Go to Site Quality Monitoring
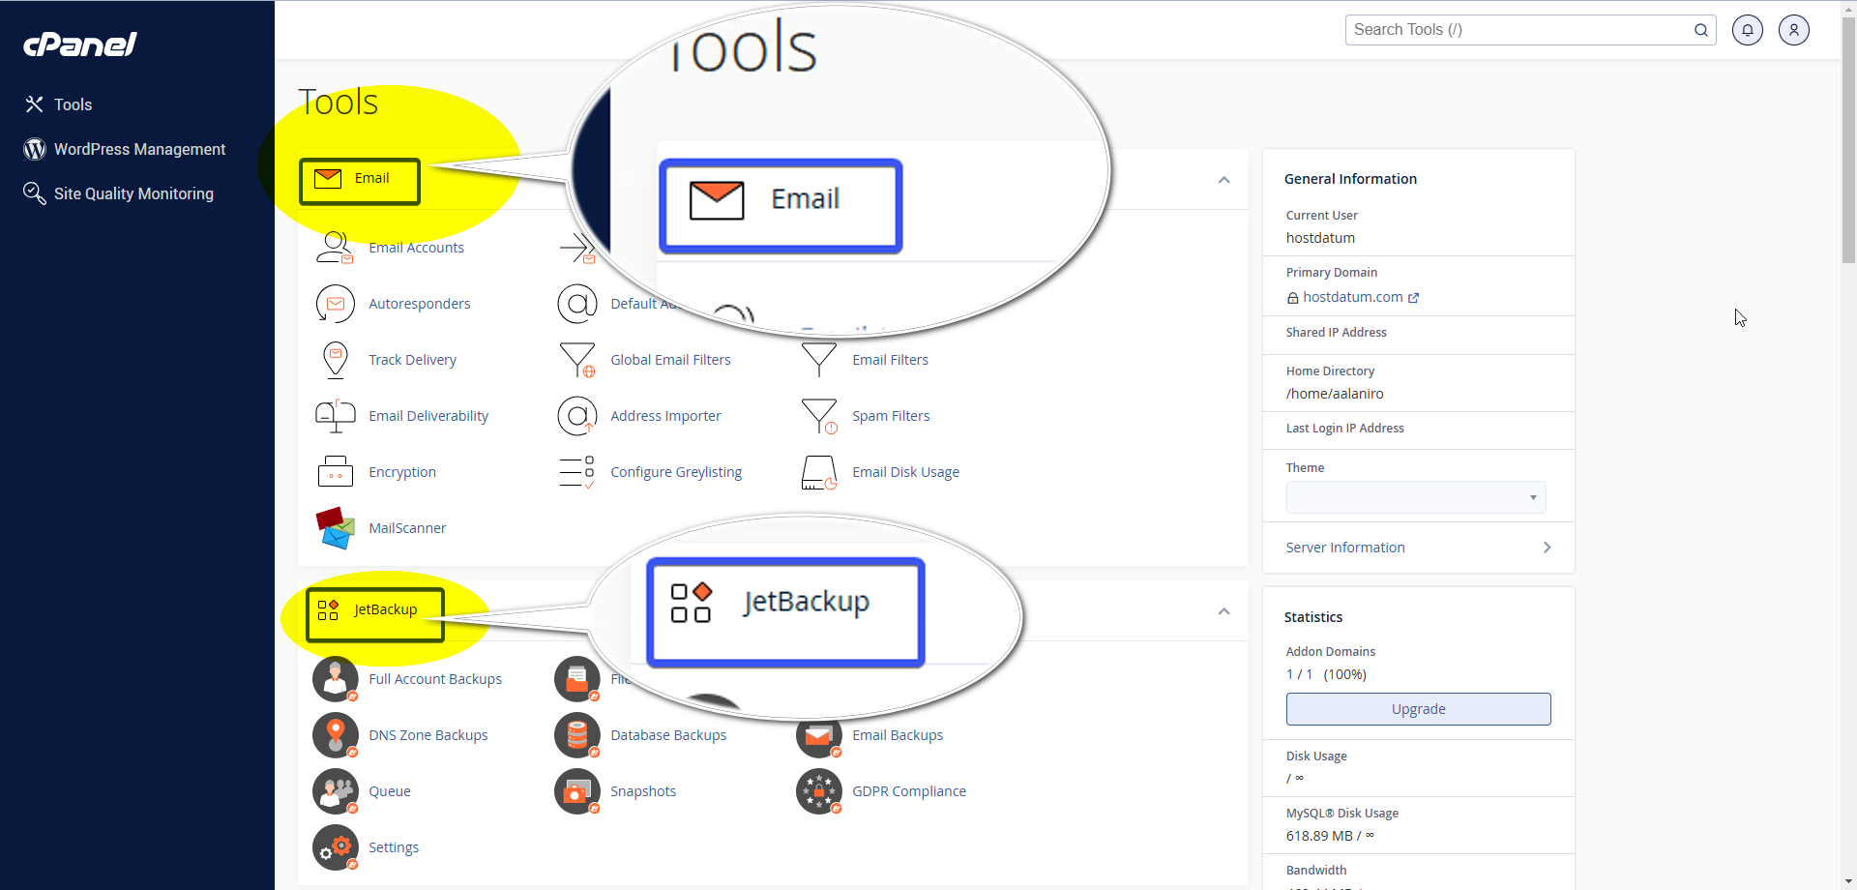Image resolution: width=1857 pixels, height=890 pixels. [x=133, y=193]
